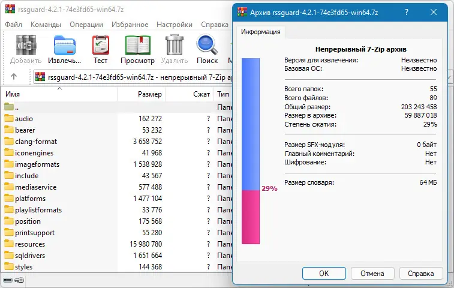Viewport: 454px width, 288px height.
Task: Select the parent folder '..' icon
Action: point(9,107)
